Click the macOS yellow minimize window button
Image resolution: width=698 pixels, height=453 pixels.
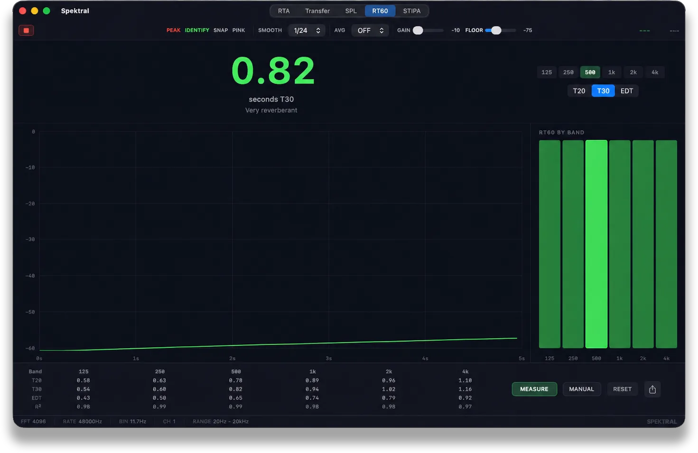(x=35, y=11)
